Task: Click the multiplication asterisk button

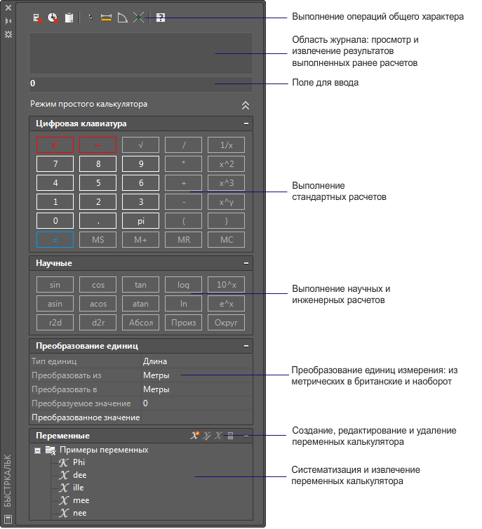Action: click(x=184, y=164)
